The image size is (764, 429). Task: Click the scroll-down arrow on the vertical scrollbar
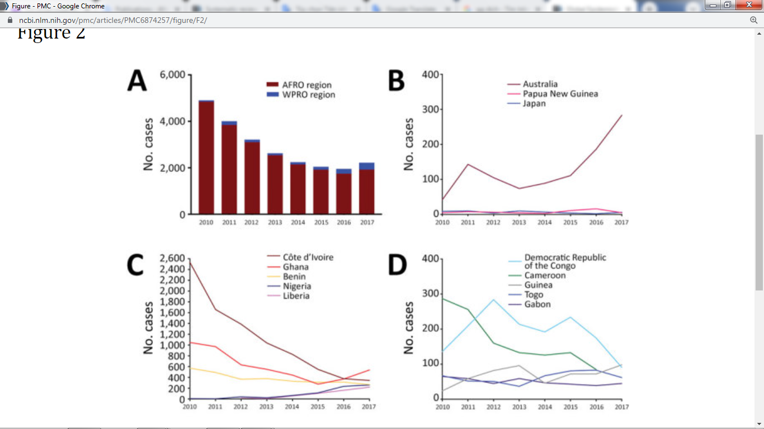759,424
